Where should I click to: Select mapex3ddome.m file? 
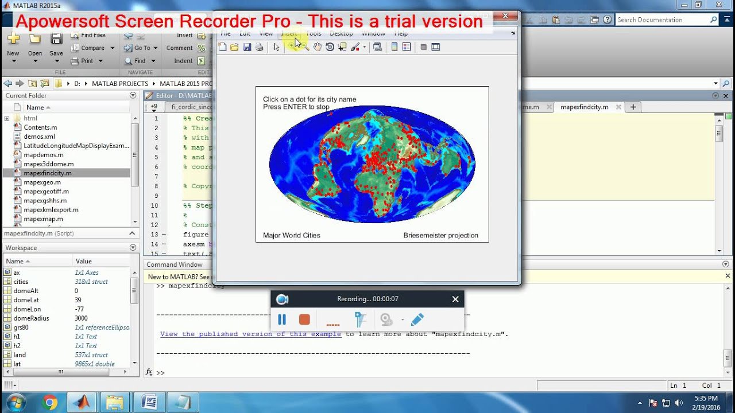tap(48, 164)
